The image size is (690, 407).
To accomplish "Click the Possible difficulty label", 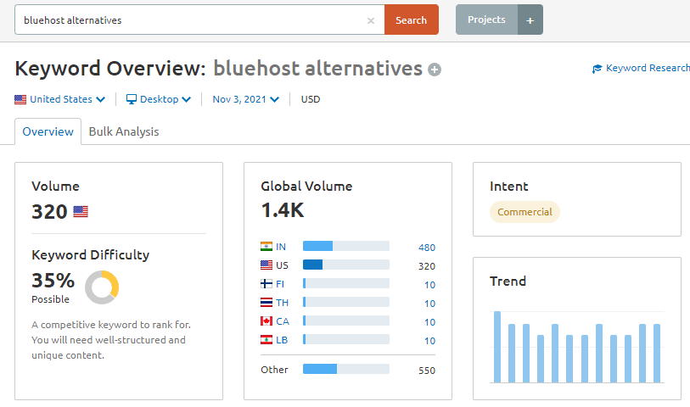I will (50, 299).
